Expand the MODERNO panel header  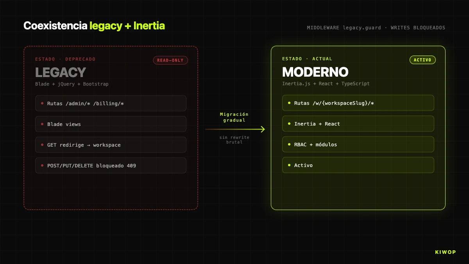315,72
